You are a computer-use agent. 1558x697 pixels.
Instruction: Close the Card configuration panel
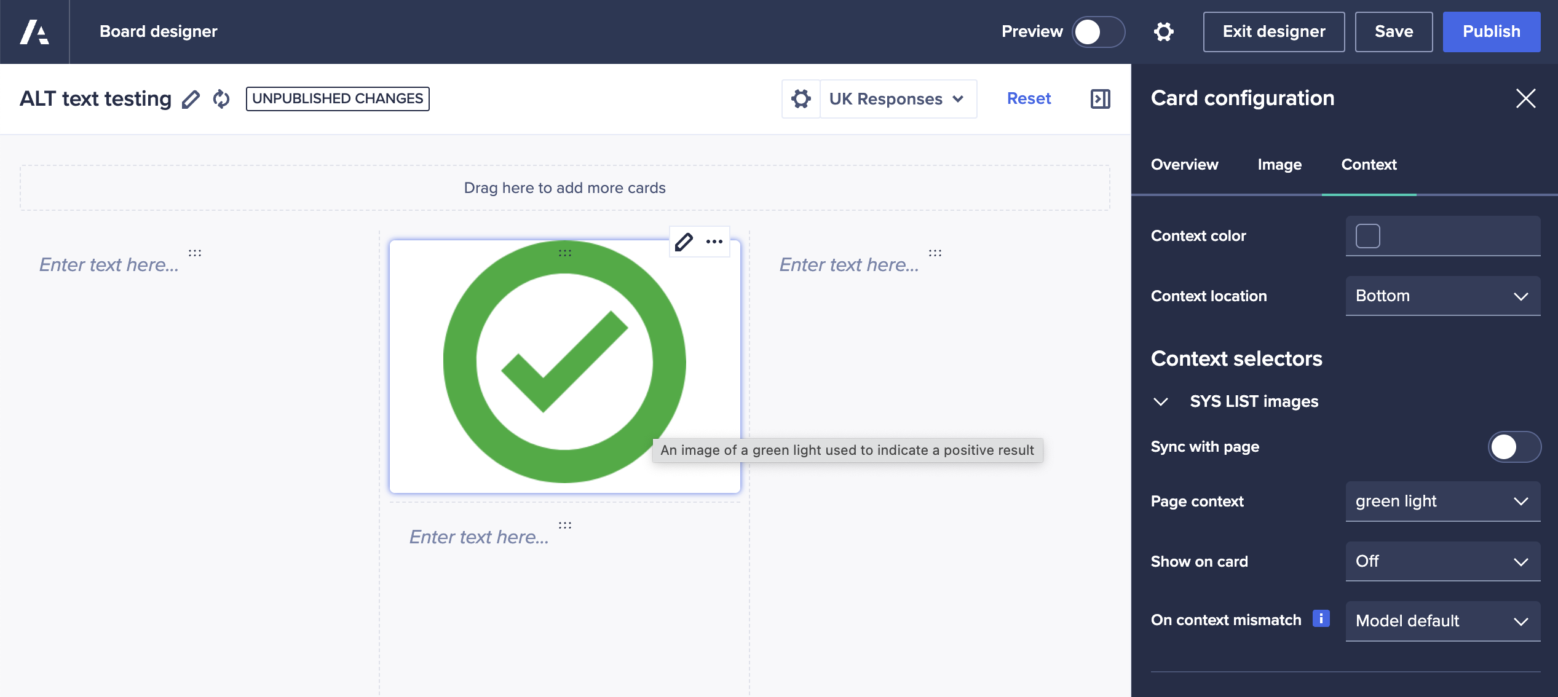coord(1525,98)
